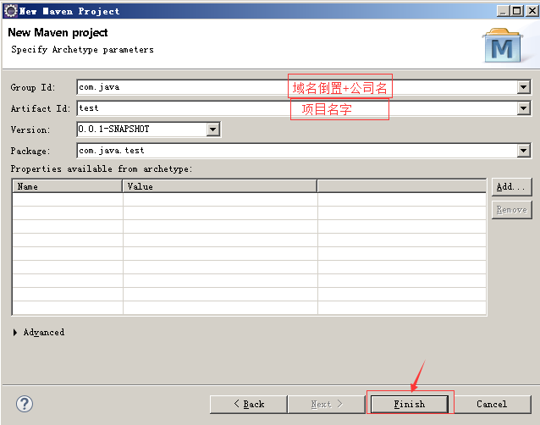The width and height of the screenshot is (540, 425).
Task: Click the disabled Next button
Action: 327,404
